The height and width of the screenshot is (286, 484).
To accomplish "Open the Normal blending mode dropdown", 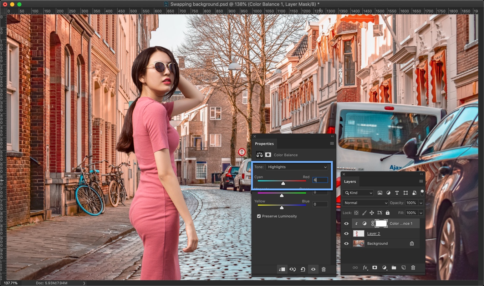I will (x=365, y=203).
